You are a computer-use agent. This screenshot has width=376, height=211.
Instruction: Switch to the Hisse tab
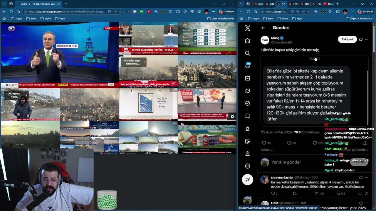pyautogui.click(x=328, y=4)
